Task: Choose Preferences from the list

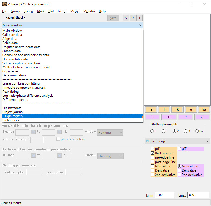Action: (72, 120)
